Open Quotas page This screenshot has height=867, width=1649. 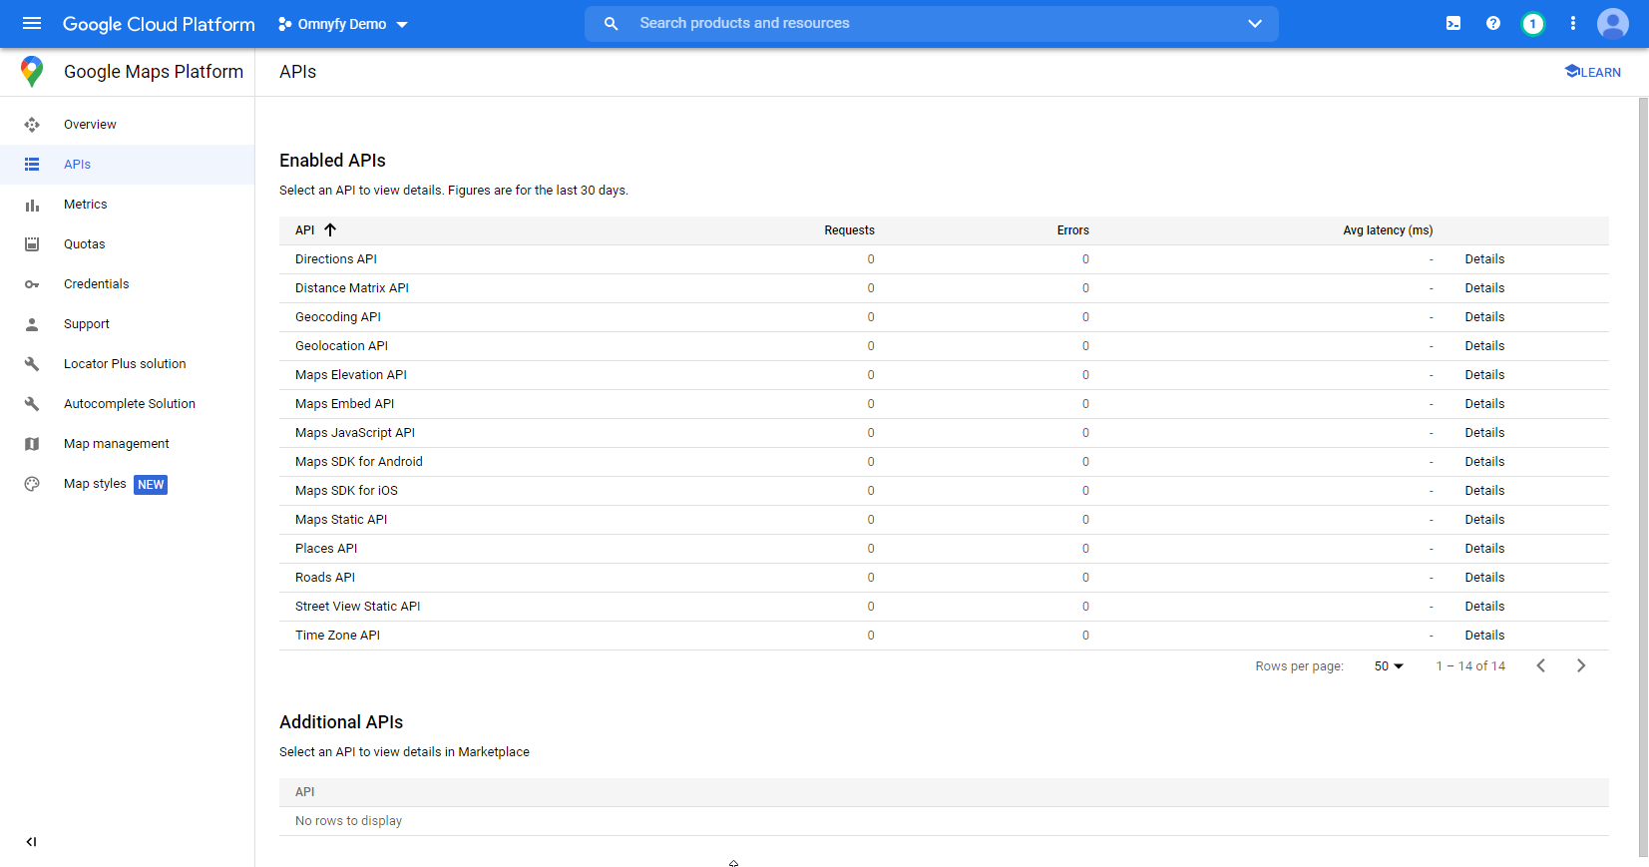click(x=85, y=244)
